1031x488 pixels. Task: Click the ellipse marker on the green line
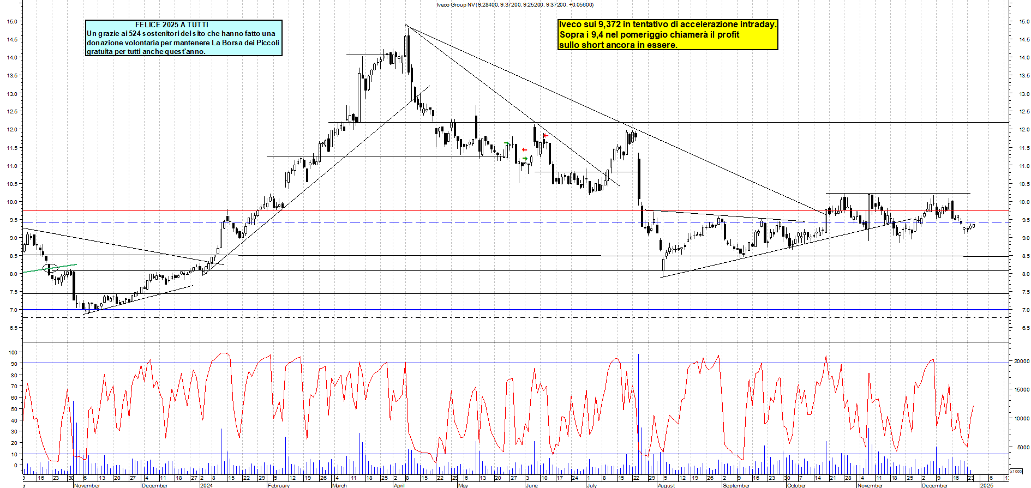click(50, 268)
